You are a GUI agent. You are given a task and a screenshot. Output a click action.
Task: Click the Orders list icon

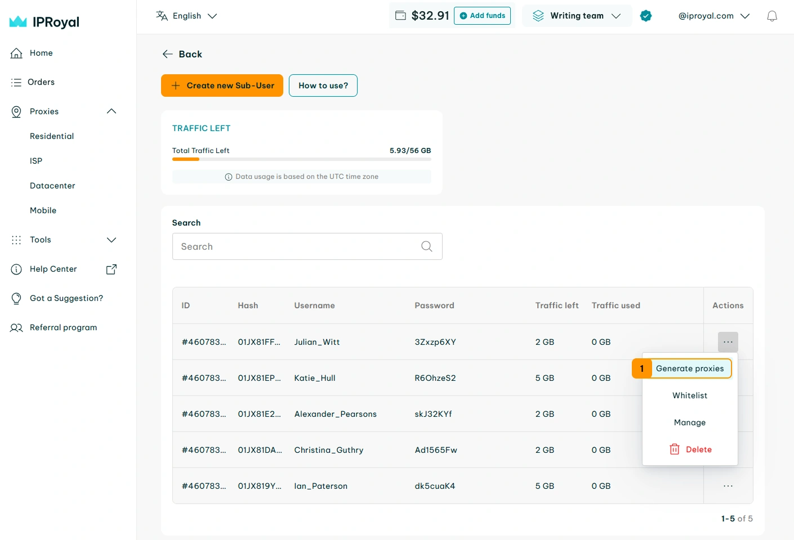click(16, 82)
